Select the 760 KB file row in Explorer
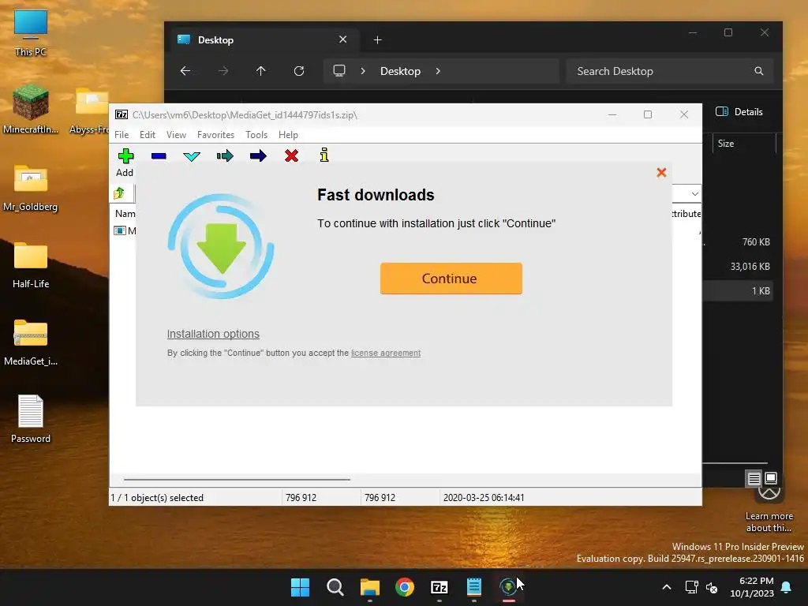Image resolution: width=808 pixels, height=606 pixels. coord(738,242)
